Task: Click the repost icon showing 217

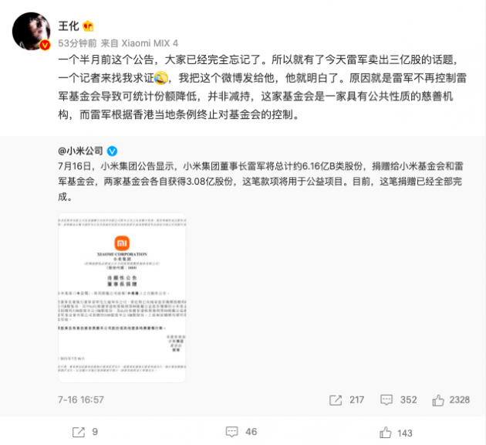Action: click(336, 400)
